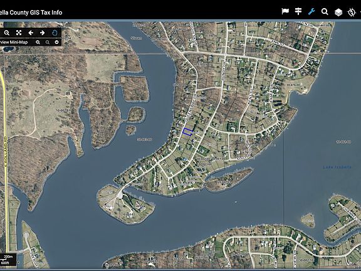Go to next map extent arrow
This screenshot has width=361, height=271.
coord(43,33)
